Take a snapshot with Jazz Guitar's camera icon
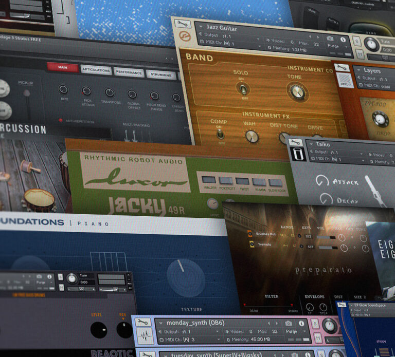 [330, 39]
